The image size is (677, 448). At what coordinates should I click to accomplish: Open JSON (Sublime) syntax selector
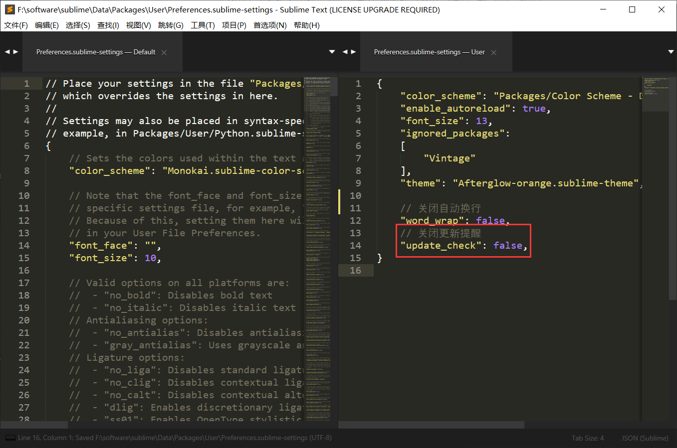645,438
